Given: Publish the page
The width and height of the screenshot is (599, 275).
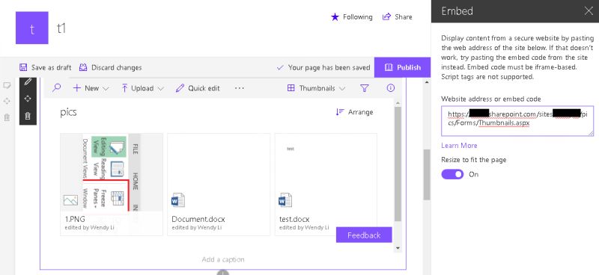Looking at the screenshot, I should pyautogui.click(x=403, y=67).
